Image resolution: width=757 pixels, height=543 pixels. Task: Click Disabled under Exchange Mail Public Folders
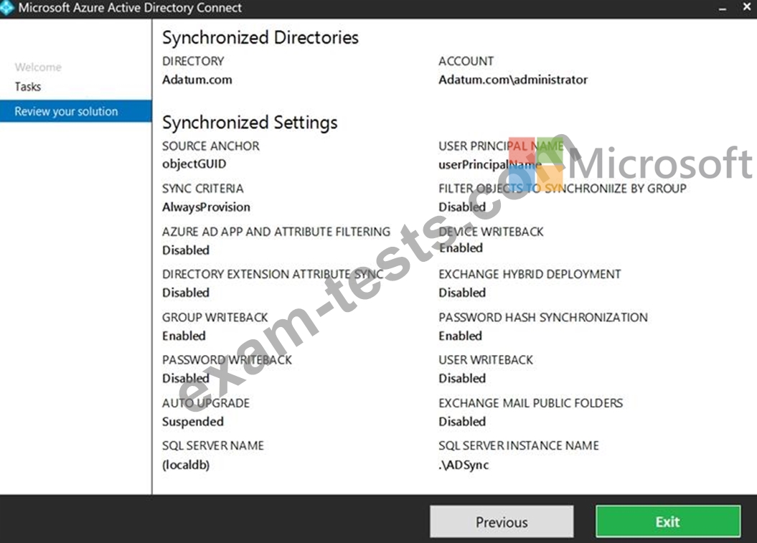coord(462,421)
